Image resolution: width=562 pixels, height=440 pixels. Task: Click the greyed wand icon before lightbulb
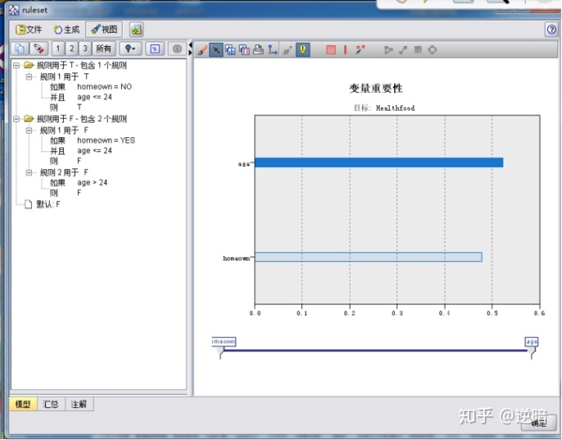(287, 50)
